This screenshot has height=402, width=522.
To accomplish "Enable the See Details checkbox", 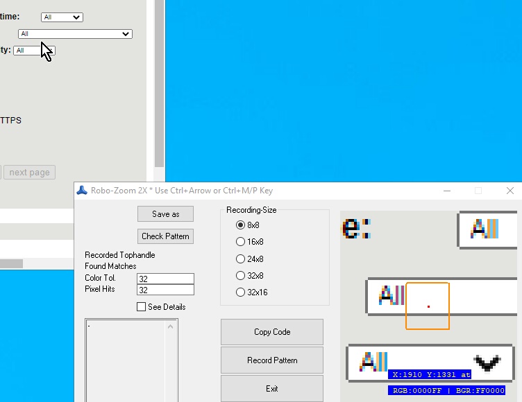I will click(142, 307).
